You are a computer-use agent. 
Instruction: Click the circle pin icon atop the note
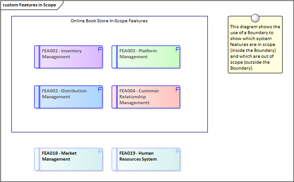coord(255,18)
